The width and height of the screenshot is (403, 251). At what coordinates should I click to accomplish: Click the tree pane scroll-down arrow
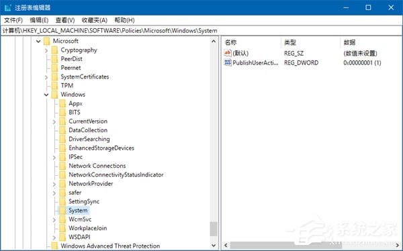[214, 246]
